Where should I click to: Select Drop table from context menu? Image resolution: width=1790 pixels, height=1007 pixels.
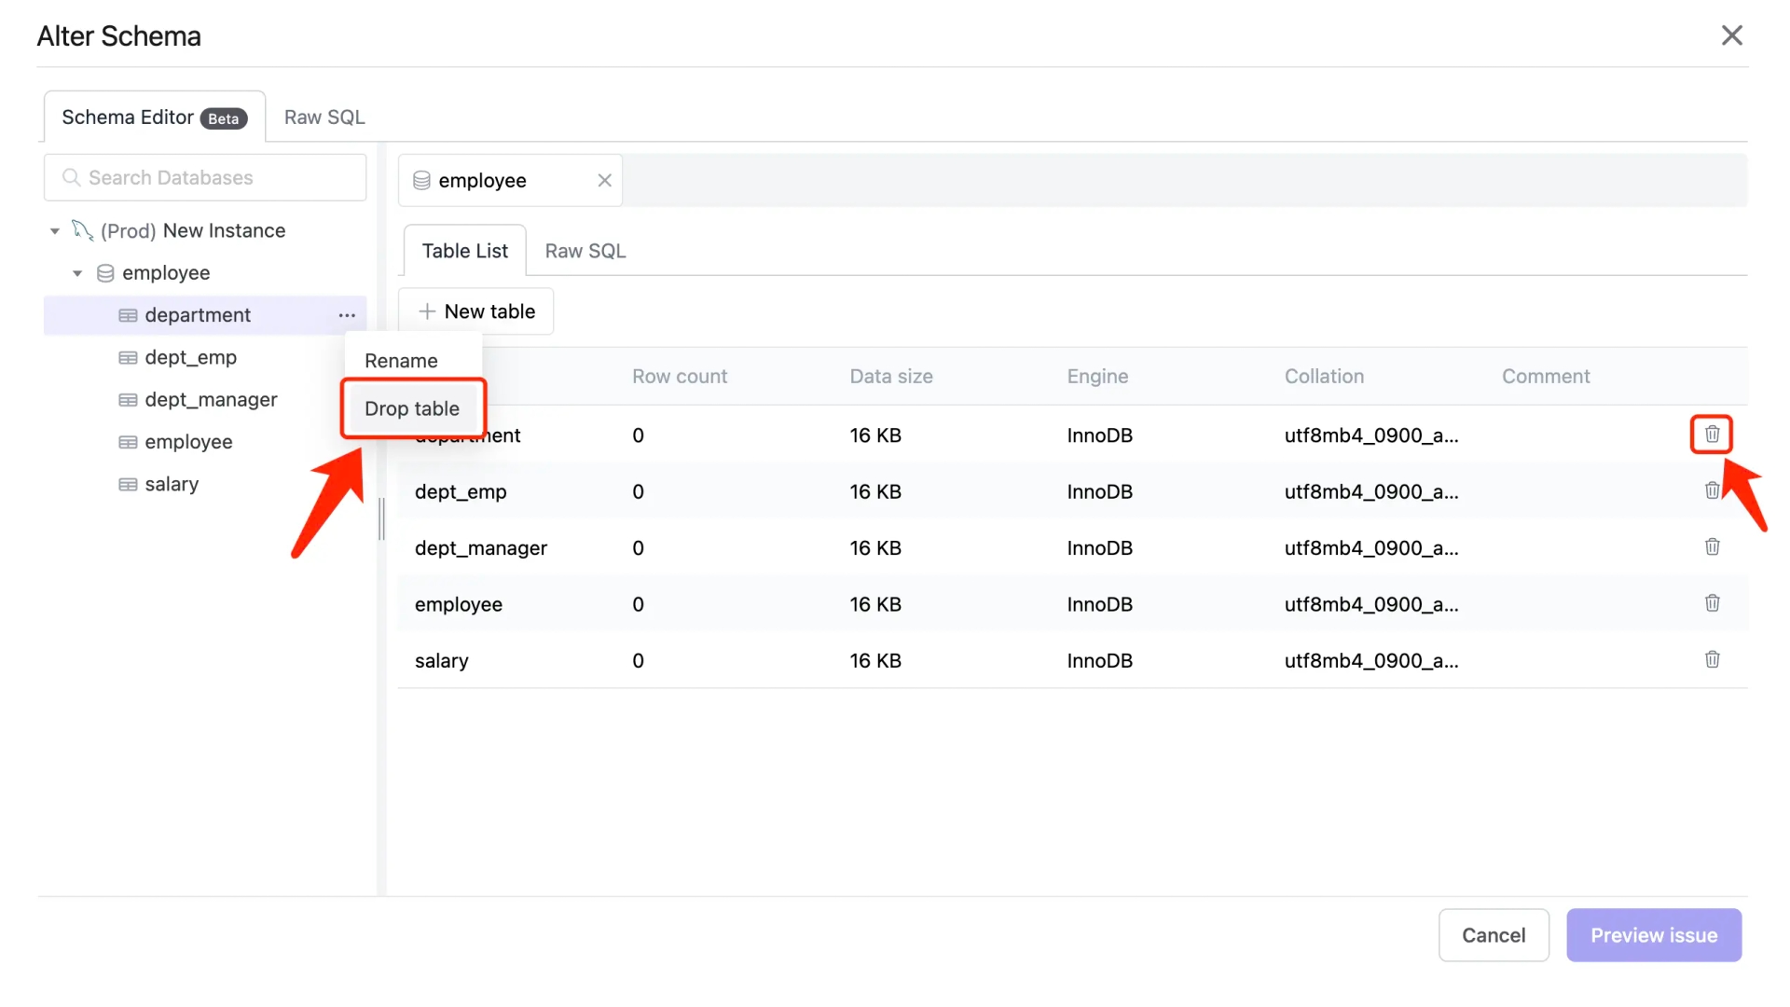coord(412,407)
